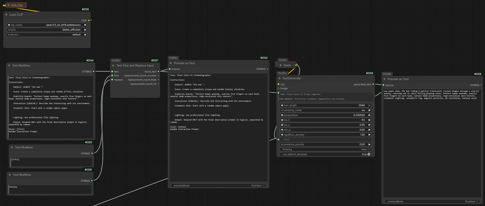
Task: Increase temperature with its right arrow
Action: click(369, 115)
